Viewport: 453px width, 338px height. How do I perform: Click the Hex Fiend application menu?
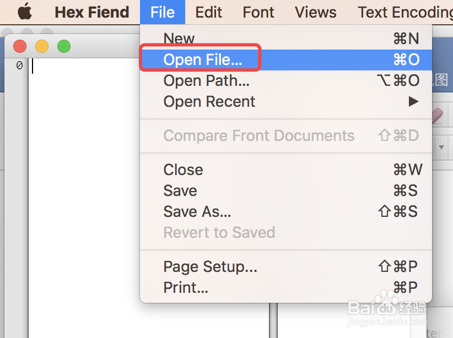(92, 12)
